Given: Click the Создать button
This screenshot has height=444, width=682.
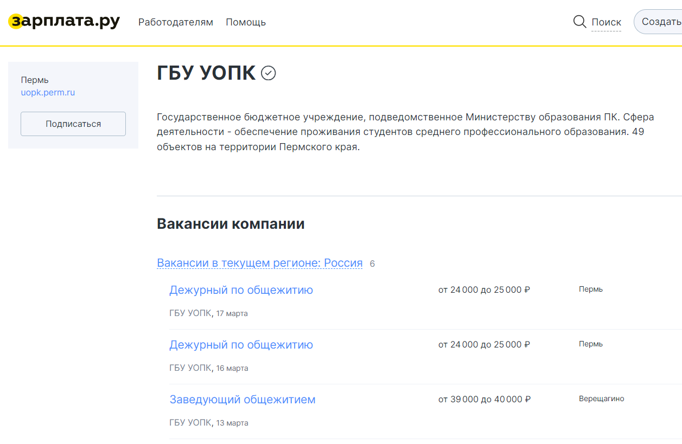Looking at the screenshot, I should [x=658, y=22].
